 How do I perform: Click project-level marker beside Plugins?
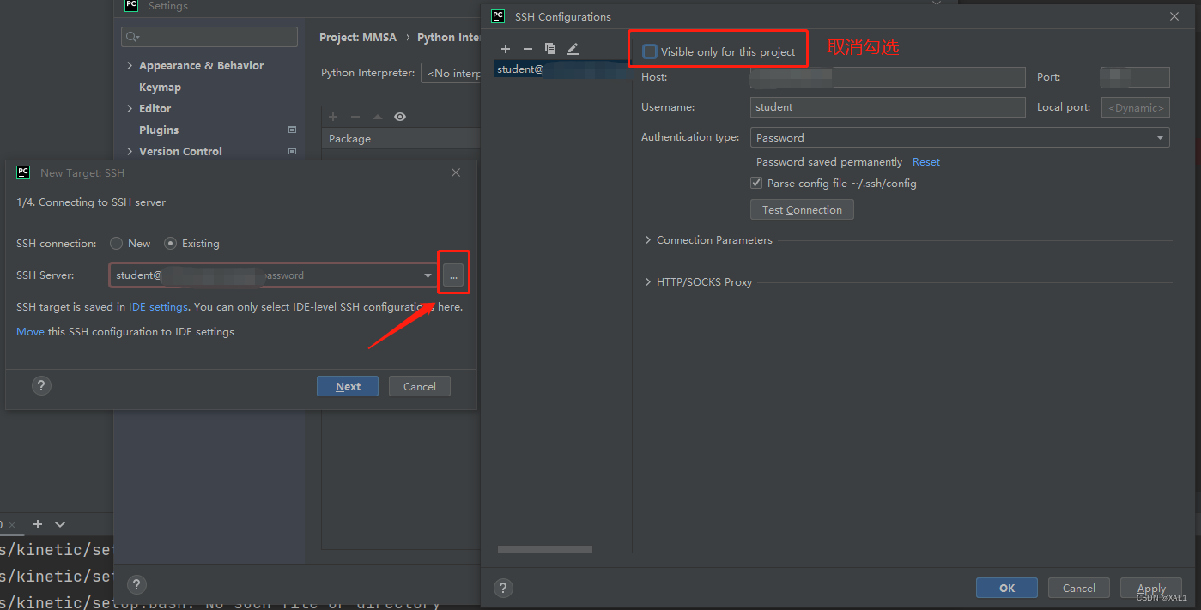point(292,130)
